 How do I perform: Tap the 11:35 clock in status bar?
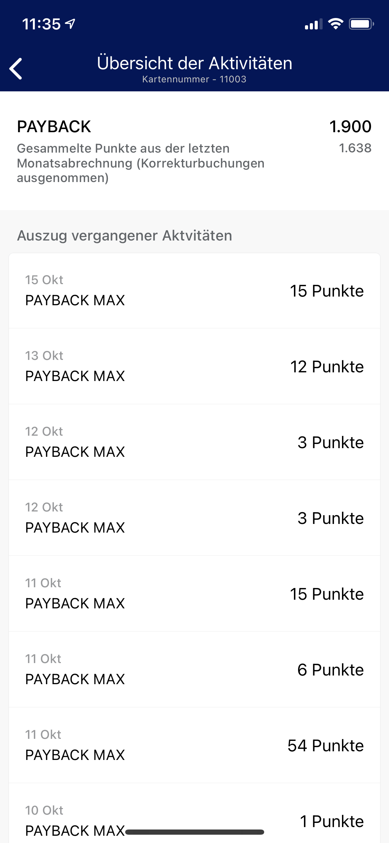tap(41, 24)
